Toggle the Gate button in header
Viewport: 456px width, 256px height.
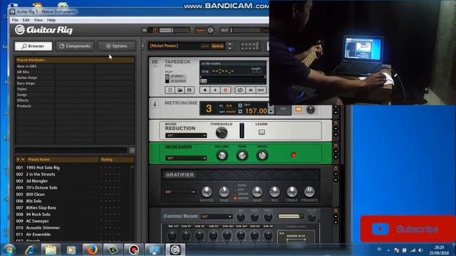[200, 30]
